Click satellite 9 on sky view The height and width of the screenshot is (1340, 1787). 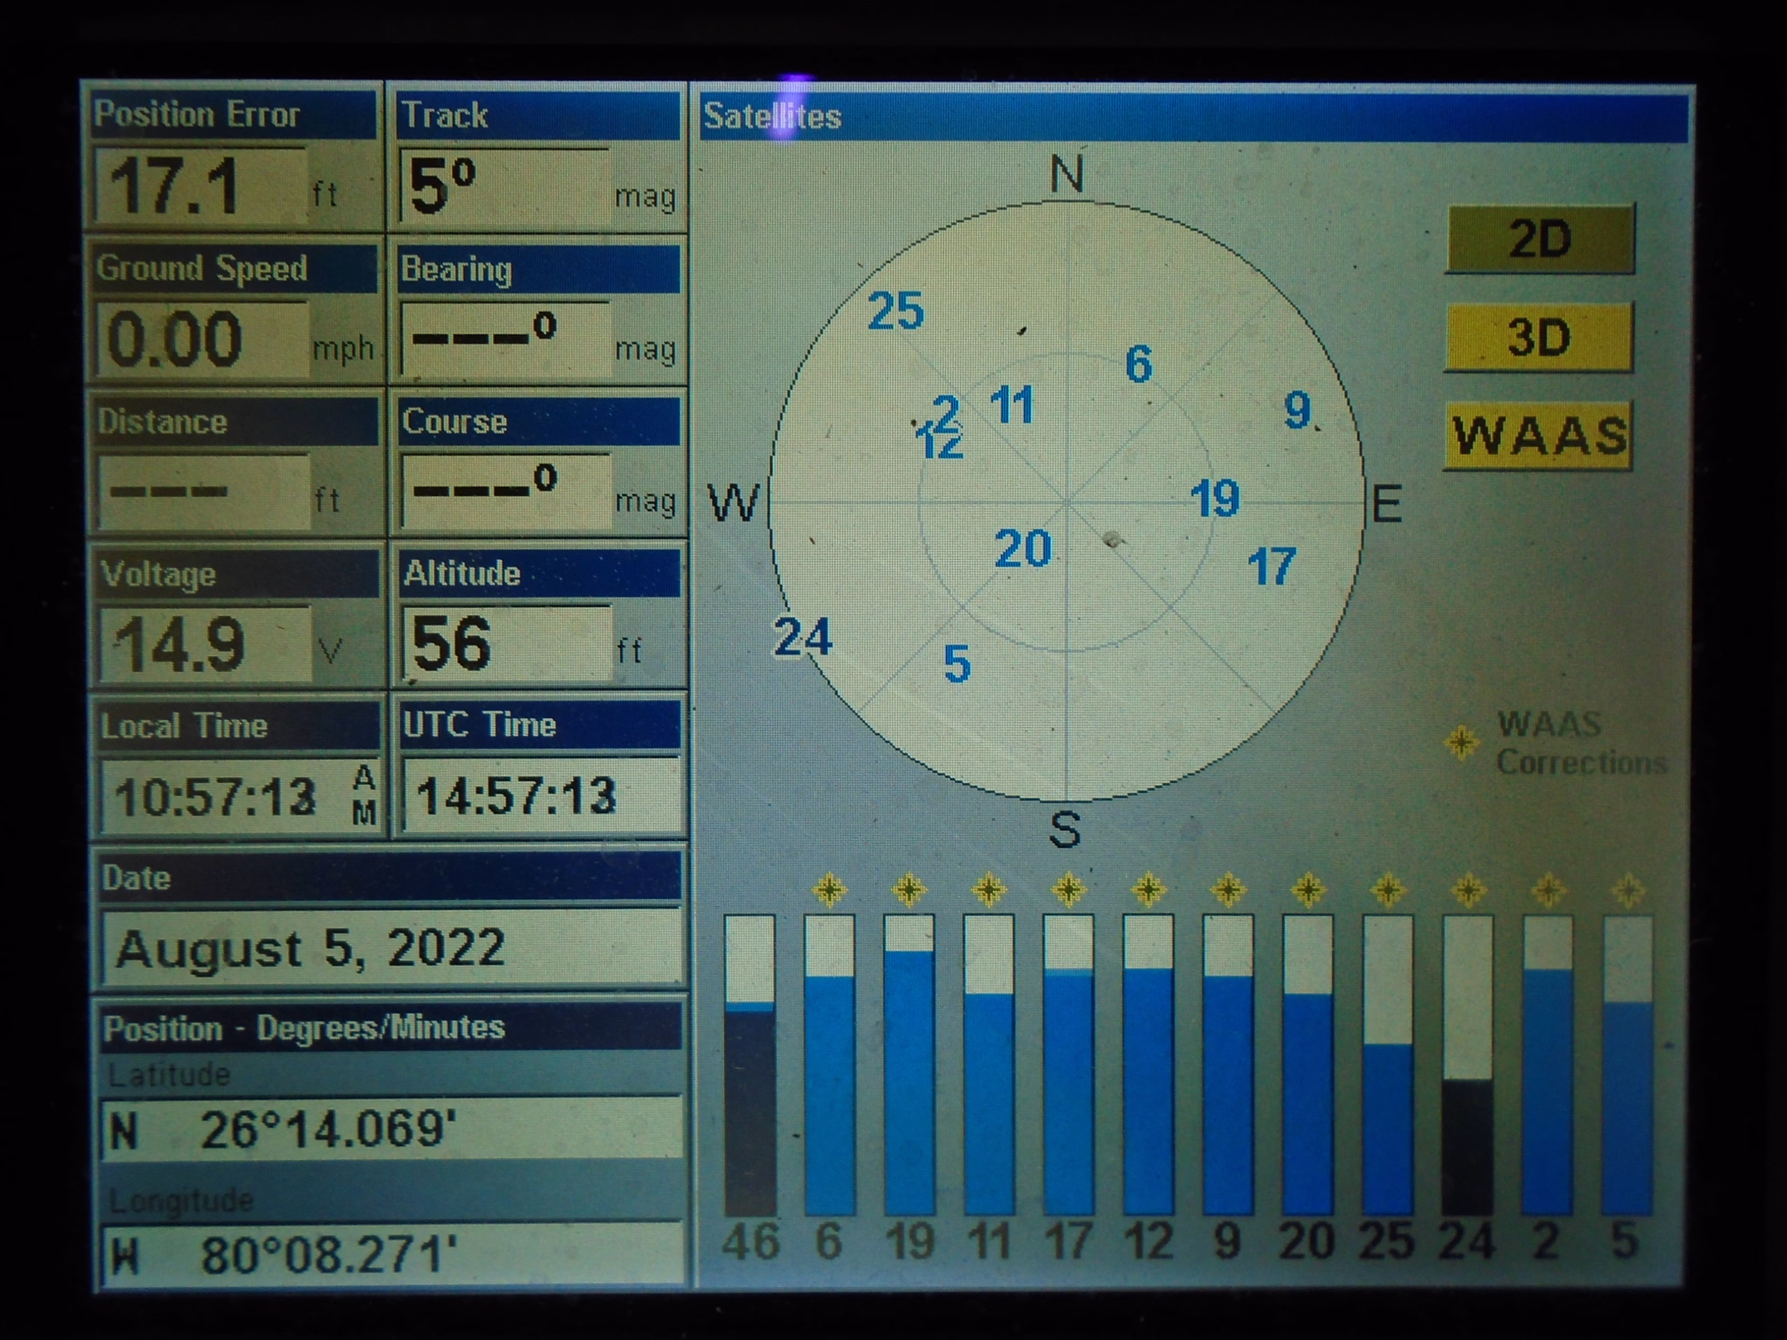point(1298,410)
